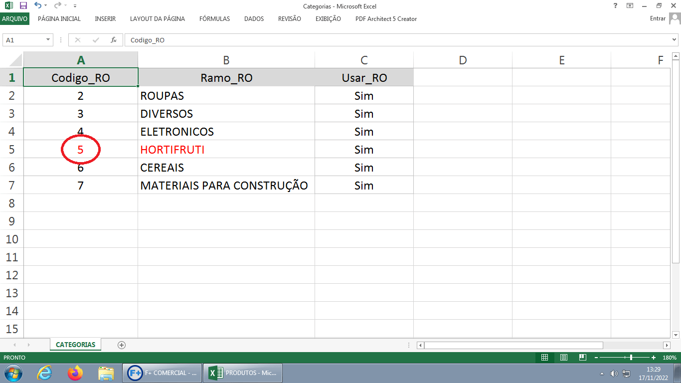Viewport: 681px width, 383px height.
Task: Click inside the formula bar showing Codigo_RO
Action: pyautogui.click(x=397, y=40)
